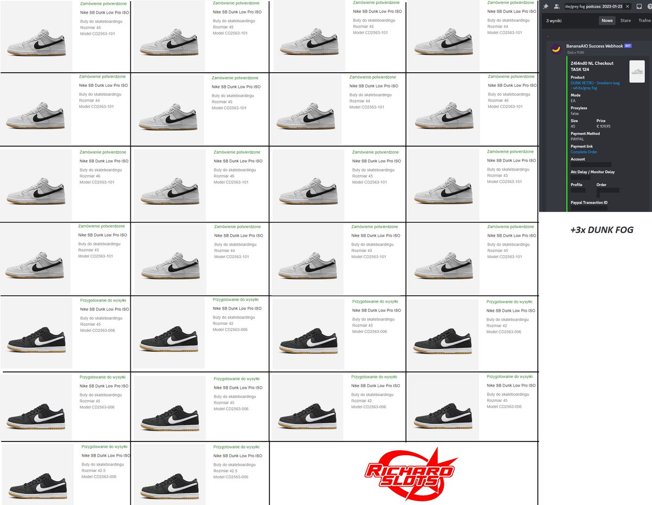The width and height of the screenshot is (652, 505).
Task: Click the 'Dziś o 11:00' timestamp
Action: click(575, 52)
